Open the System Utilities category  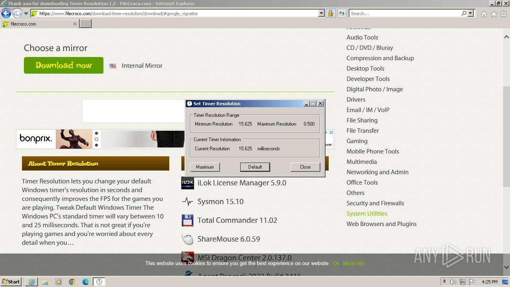tap(367, 214)
